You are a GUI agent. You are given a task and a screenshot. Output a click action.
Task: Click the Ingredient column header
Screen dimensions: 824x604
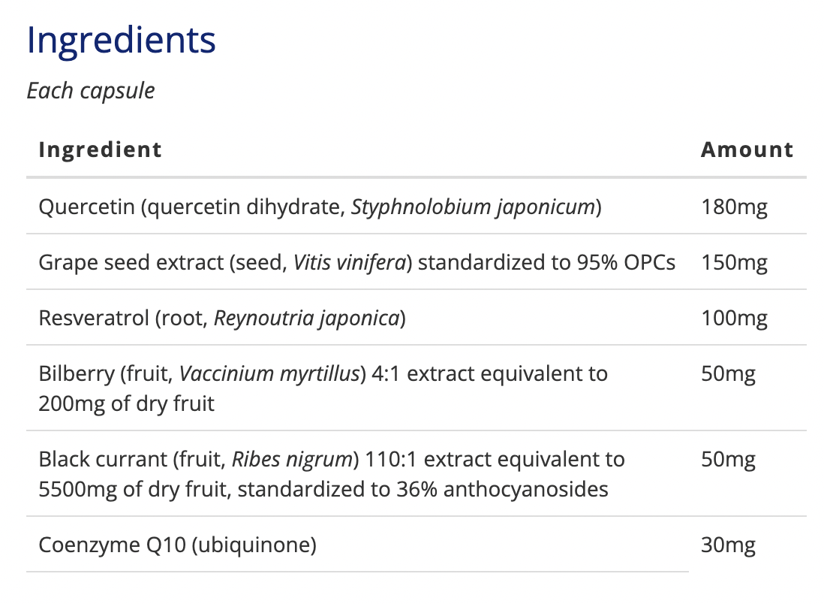click(x=100, y=149)
